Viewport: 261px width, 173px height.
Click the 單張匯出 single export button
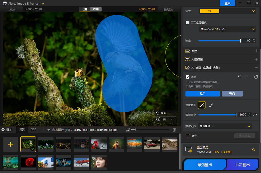click(205, 165)
